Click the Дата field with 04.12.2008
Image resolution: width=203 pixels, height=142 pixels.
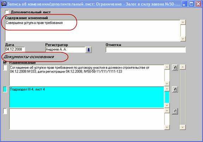[x=15, y=50]
